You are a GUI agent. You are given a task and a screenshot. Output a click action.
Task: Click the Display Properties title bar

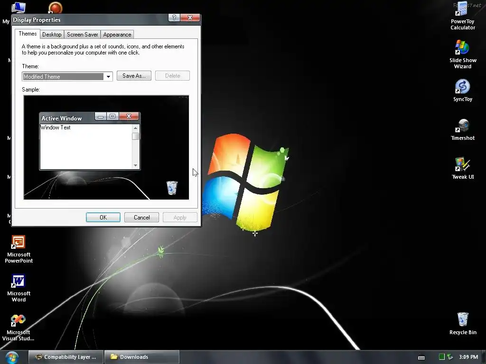(x=90, y=20)
